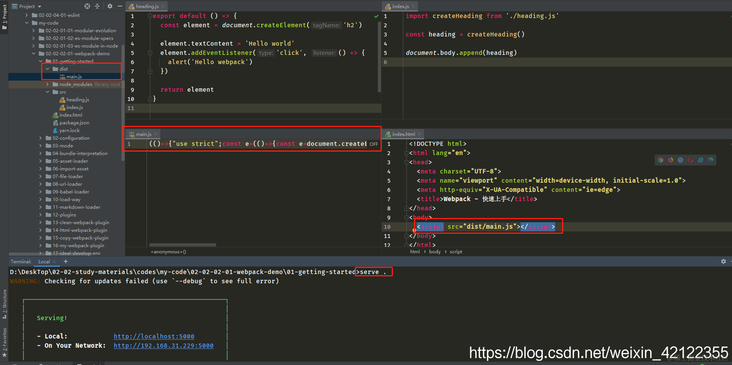Select package.json in the project tree
732x365 pixels.
74,123
